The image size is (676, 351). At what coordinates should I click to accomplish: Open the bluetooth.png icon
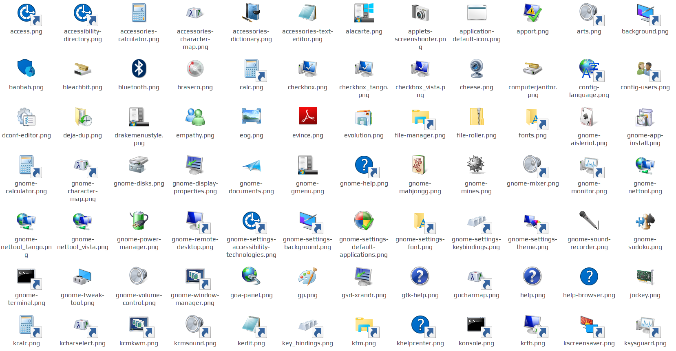tap(139, 68)
